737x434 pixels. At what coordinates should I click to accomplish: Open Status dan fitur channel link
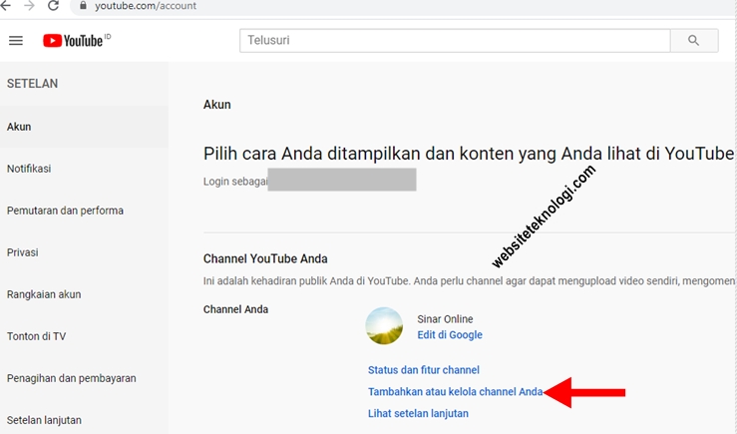(424, 370)
